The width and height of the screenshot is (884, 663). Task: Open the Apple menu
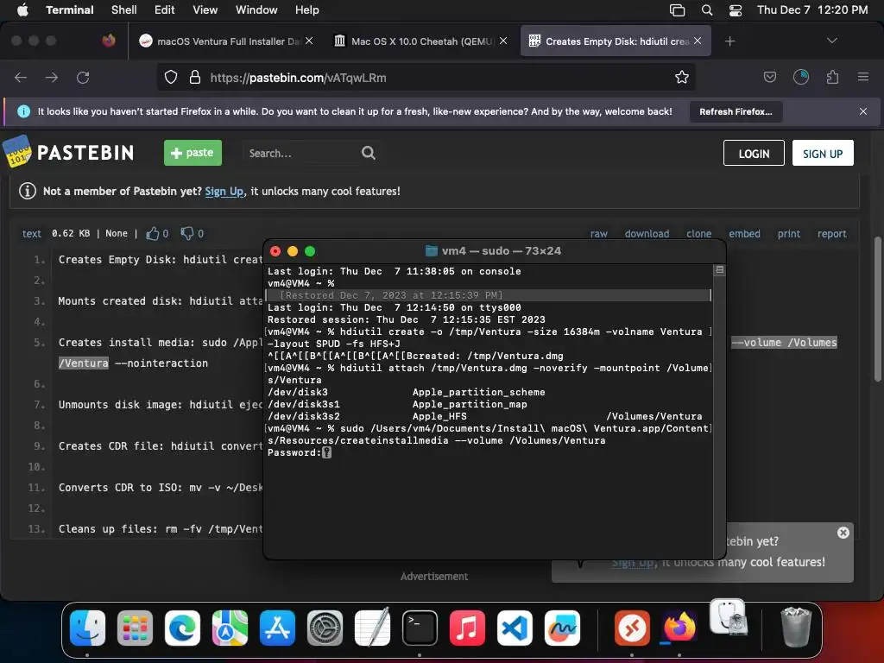[x=22, y=9]
